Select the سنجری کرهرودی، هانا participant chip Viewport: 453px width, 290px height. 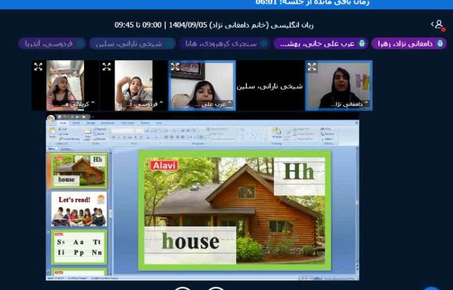pos(224,43)
